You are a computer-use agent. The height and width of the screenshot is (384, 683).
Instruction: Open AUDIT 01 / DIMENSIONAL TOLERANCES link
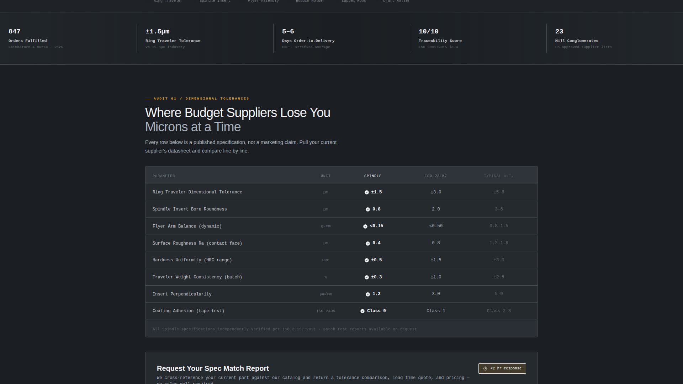(197, 98)
